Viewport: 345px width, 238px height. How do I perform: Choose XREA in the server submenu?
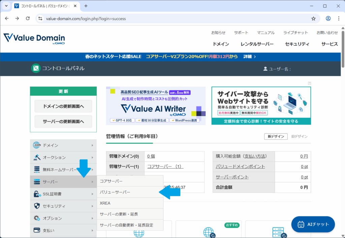click(x=105, y=203)
